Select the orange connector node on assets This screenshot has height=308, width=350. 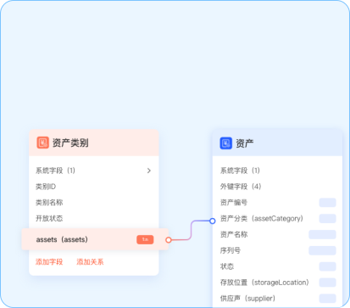pos(169,240)
